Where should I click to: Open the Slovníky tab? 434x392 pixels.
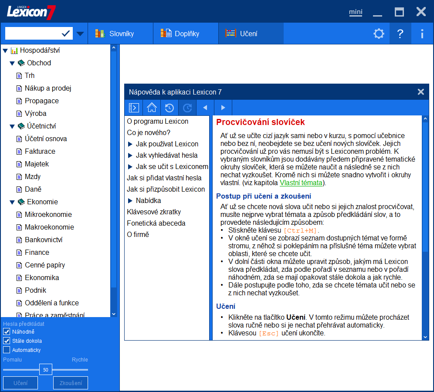(x=120, y=34)
